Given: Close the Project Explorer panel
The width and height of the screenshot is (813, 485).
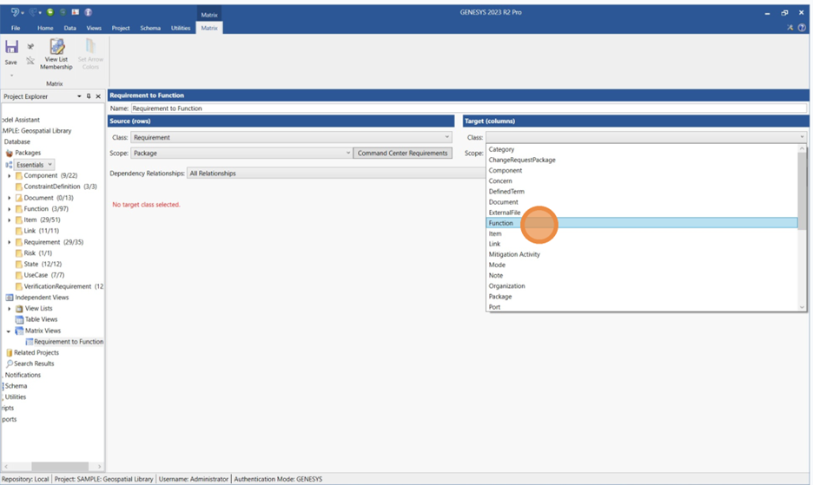Looking at the screenshot, I should 98,96.
